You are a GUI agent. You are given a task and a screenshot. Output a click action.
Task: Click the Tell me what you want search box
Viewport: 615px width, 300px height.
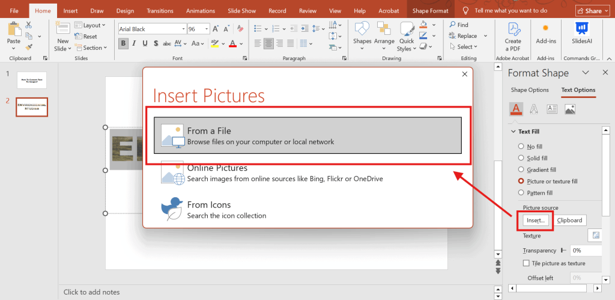[x=510, y=11]
